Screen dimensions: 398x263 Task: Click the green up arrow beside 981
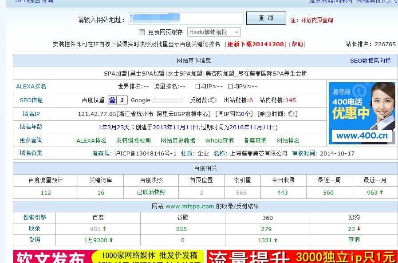coord(104,229)
